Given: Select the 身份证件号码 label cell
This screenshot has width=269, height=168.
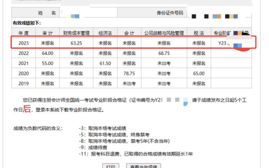Looking at the screenshot, I should [152, 13].
